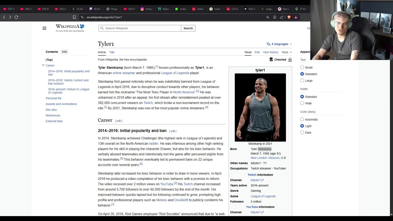Screen dimensions: 393x221
Task: Click the Search button
Action: click(188, 28)
